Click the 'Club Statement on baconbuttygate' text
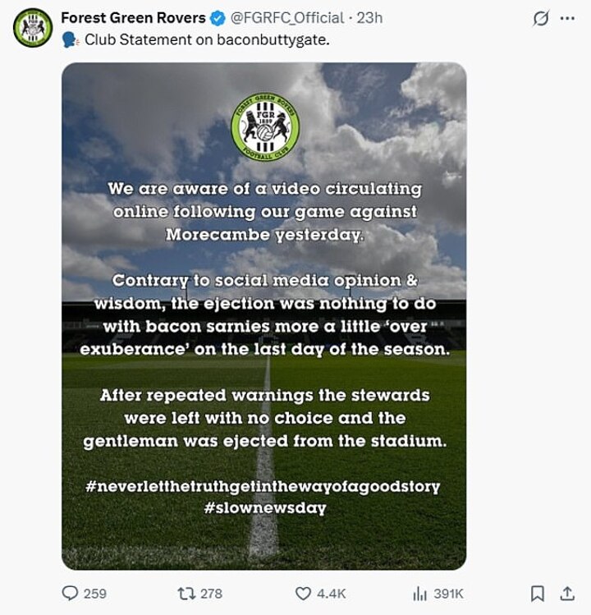591x615 pixels. click(x=207, y=39)
